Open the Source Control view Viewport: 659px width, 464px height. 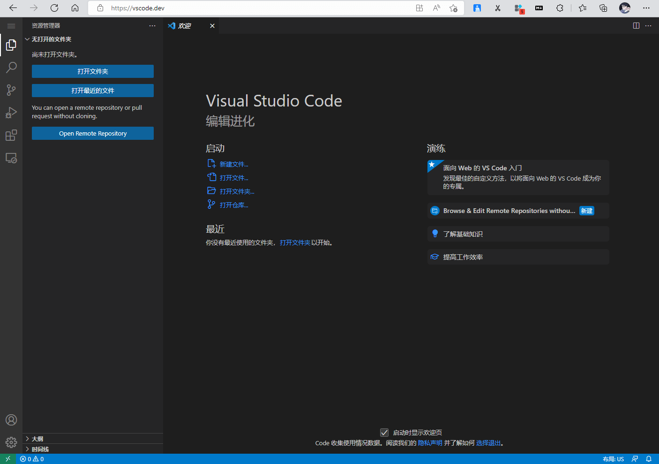[11, 90]
